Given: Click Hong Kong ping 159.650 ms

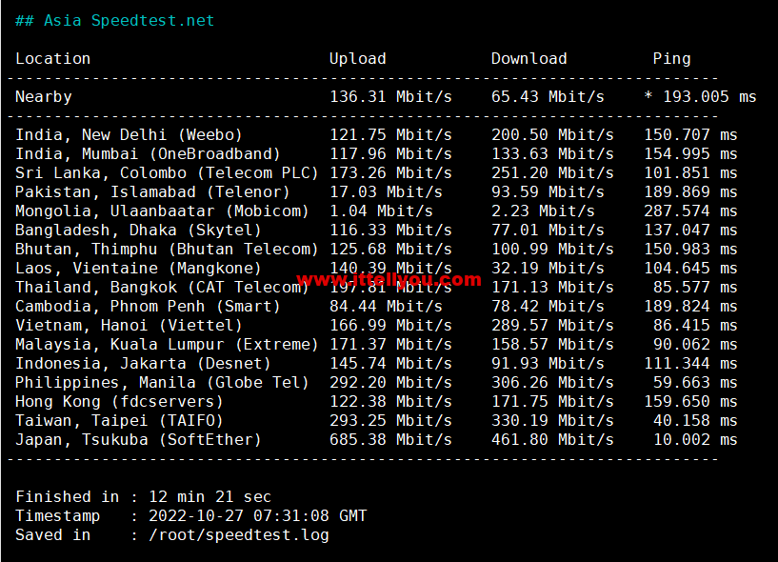Looking at the screenshot, I should (x=690, y=402).
